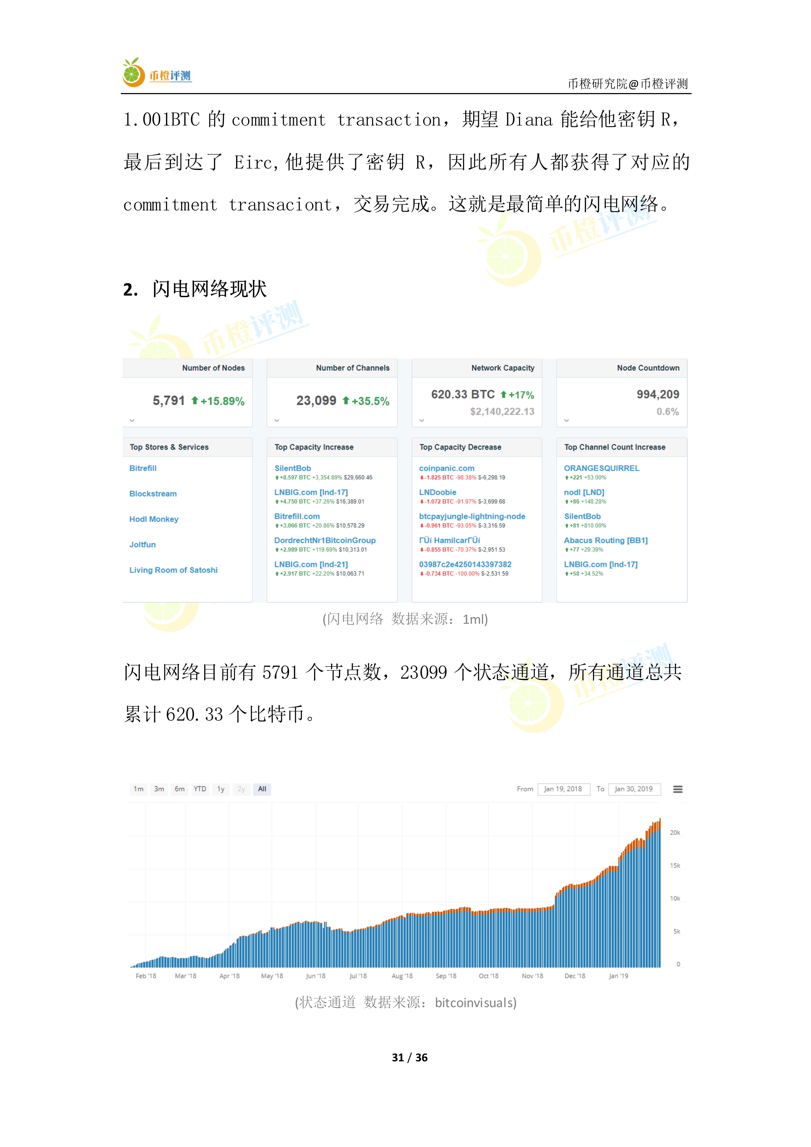Click the +15.89% nodes change indicator
The width and height of the screenshot is (811, 1147).
point(218,401)
